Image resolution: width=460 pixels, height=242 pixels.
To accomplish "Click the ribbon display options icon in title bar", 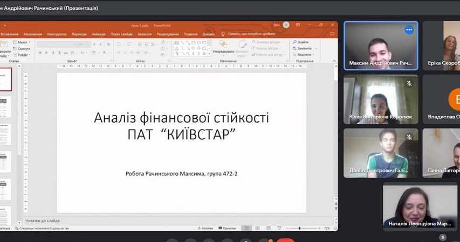I will [x=298, y=25].
